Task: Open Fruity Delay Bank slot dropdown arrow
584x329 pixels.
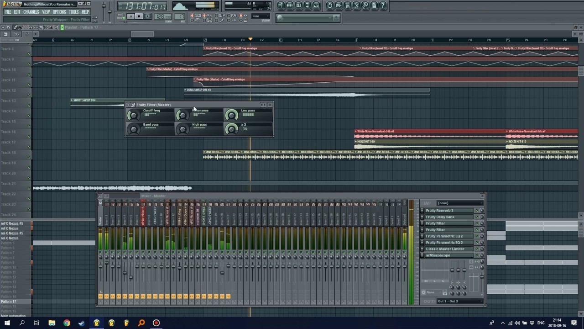Action: click(422, 217)
